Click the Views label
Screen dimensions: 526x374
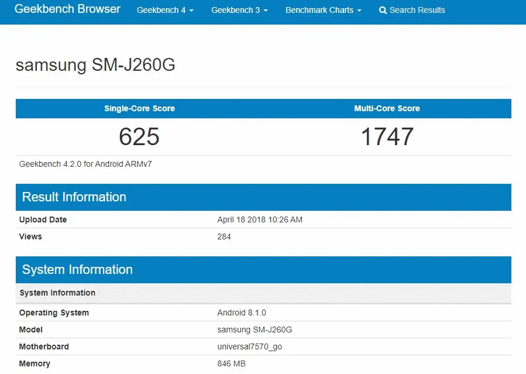click(30, 236)
